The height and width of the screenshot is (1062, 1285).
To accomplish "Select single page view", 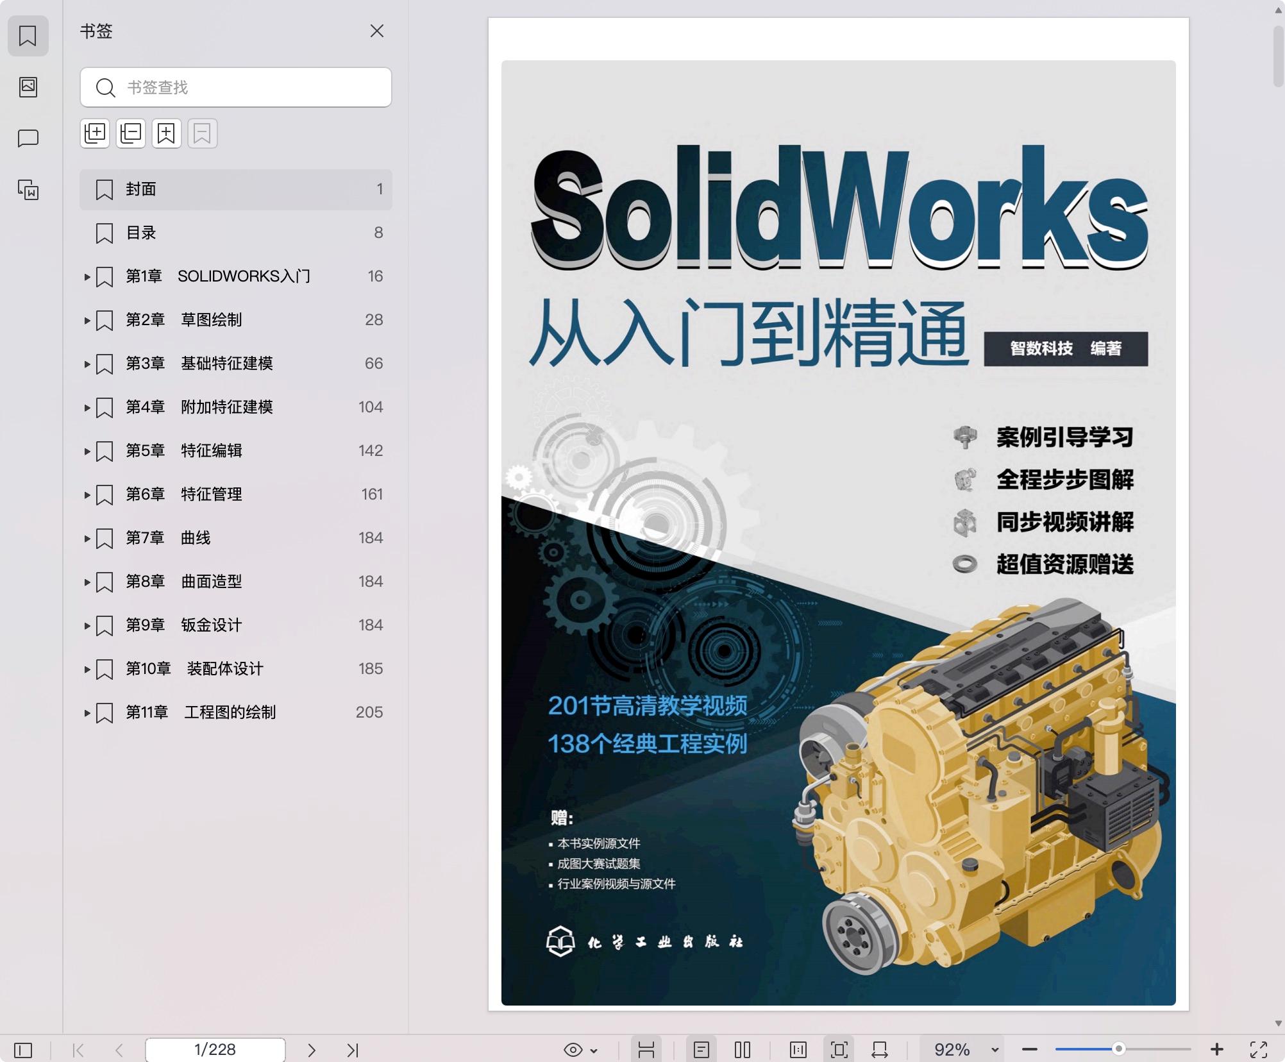I will 701,1050.
